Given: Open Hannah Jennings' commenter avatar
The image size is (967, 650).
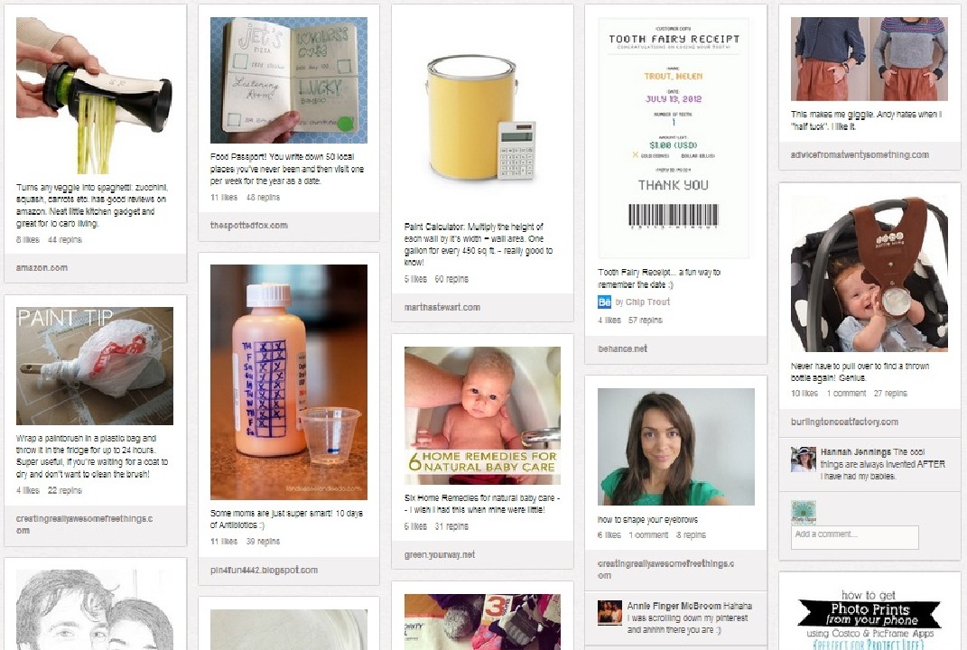Looking at the screenshot, I should pyautogui.click(x=803, y=460).
